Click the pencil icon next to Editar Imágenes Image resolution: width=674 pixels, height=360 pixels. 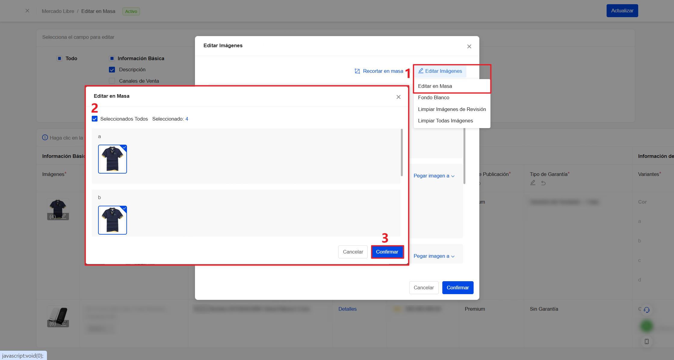(x=420, y=71)
